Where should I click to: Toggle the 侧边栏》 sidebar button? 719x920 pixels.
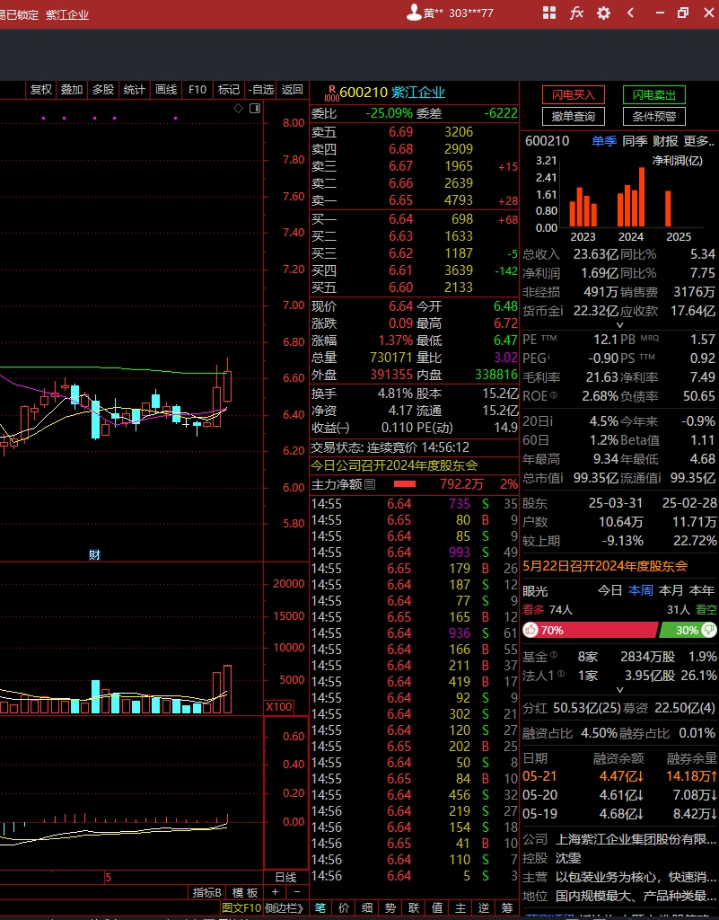tap(284, 907)
